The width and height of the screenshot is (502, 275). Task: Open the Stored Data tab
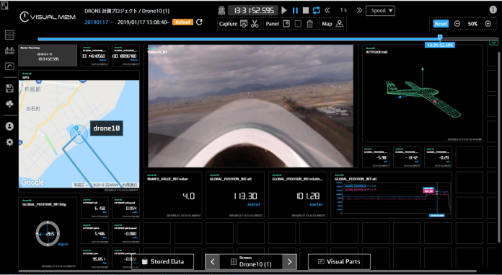[162, 261]
